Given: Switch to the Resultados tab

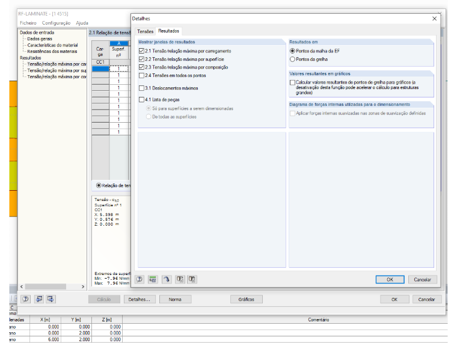Looking at the screenshot, I should point(169,31).
